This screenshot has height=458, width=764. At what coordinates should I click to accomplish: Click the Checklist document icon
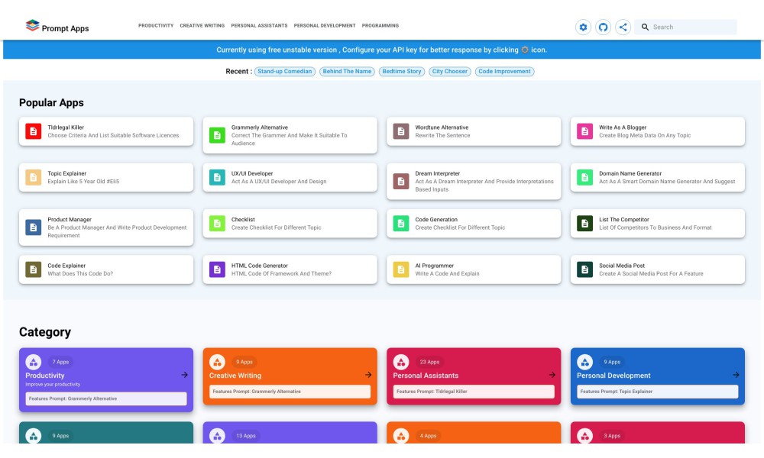coord(217,224)
